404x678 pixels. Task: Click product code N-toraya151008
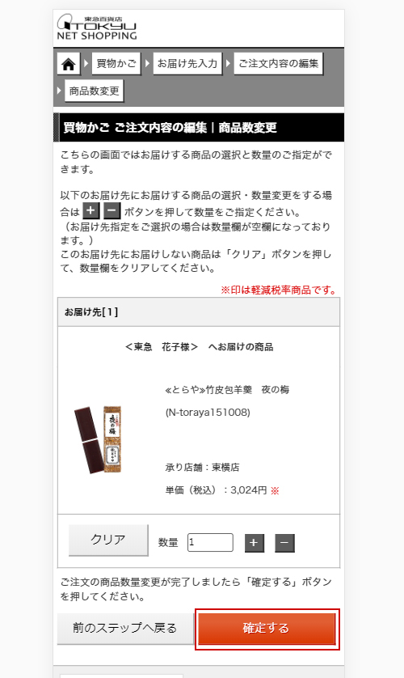(208, 412)
